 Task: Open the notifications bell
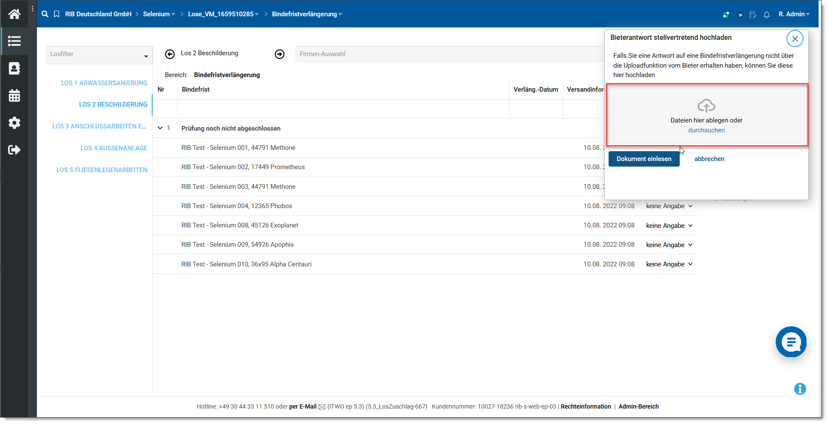[767, 15]
